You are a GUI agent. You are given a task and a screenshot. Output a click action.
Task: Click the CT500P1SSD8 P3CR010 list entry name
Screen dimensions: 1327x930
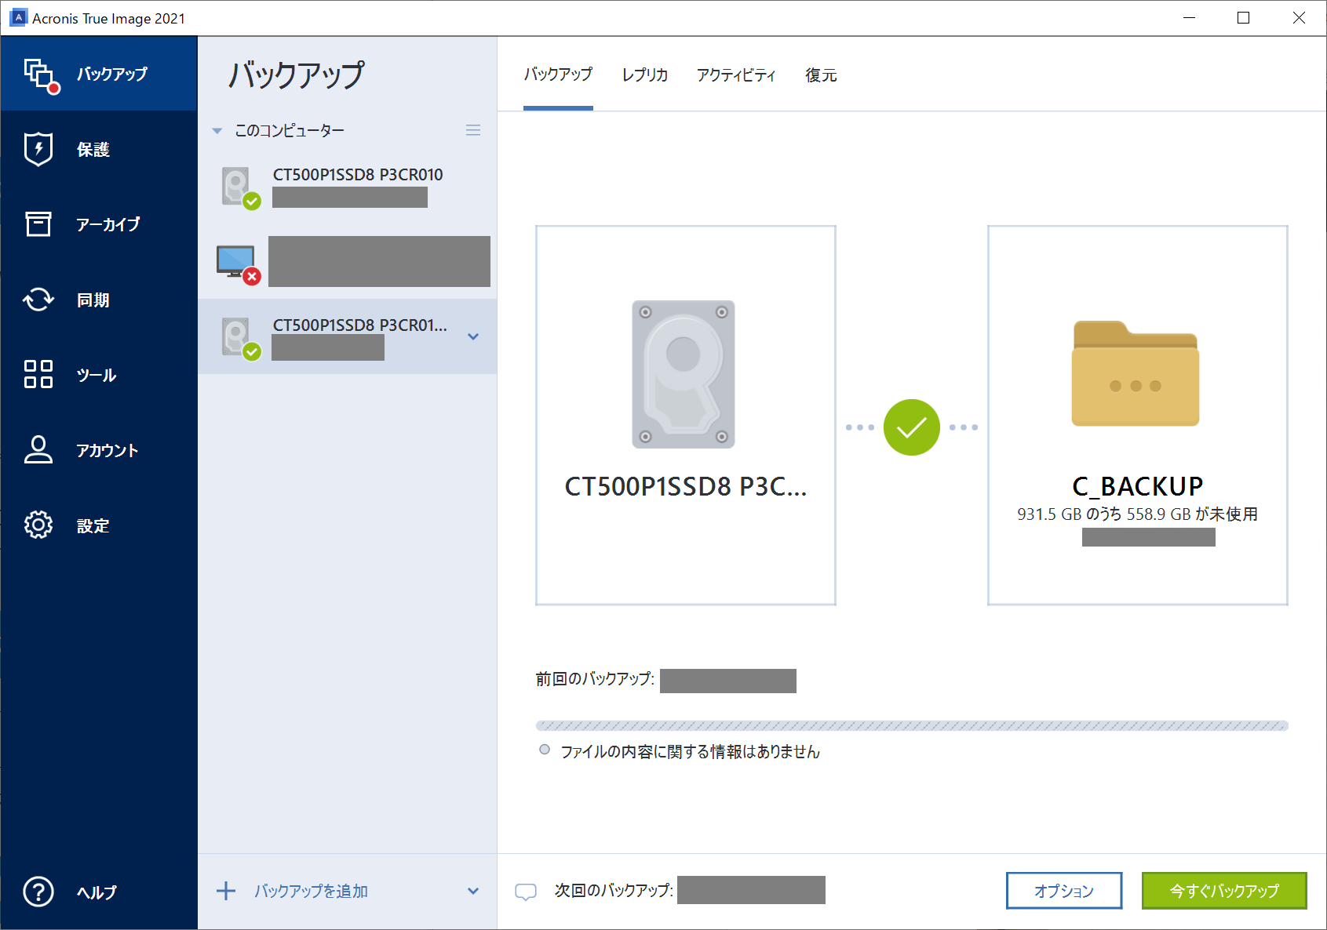coord(358,175)
